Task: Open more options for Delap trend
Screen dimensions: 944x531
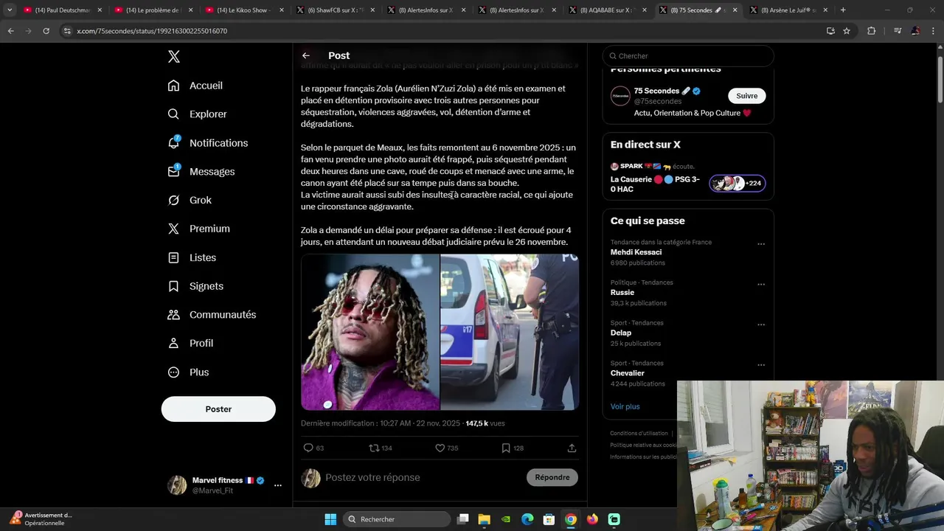Action: coord(761,325)
